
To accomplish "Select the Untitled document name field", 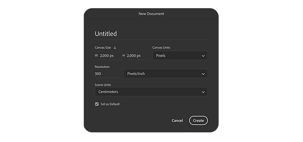I will tap(151, 34).
